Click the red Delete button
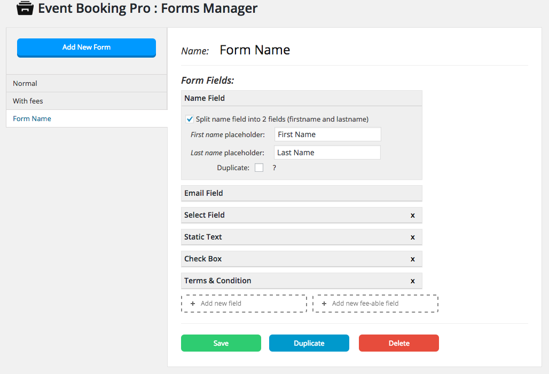The width and height of the screenshot is (549, 374). (x=399, y=343)
